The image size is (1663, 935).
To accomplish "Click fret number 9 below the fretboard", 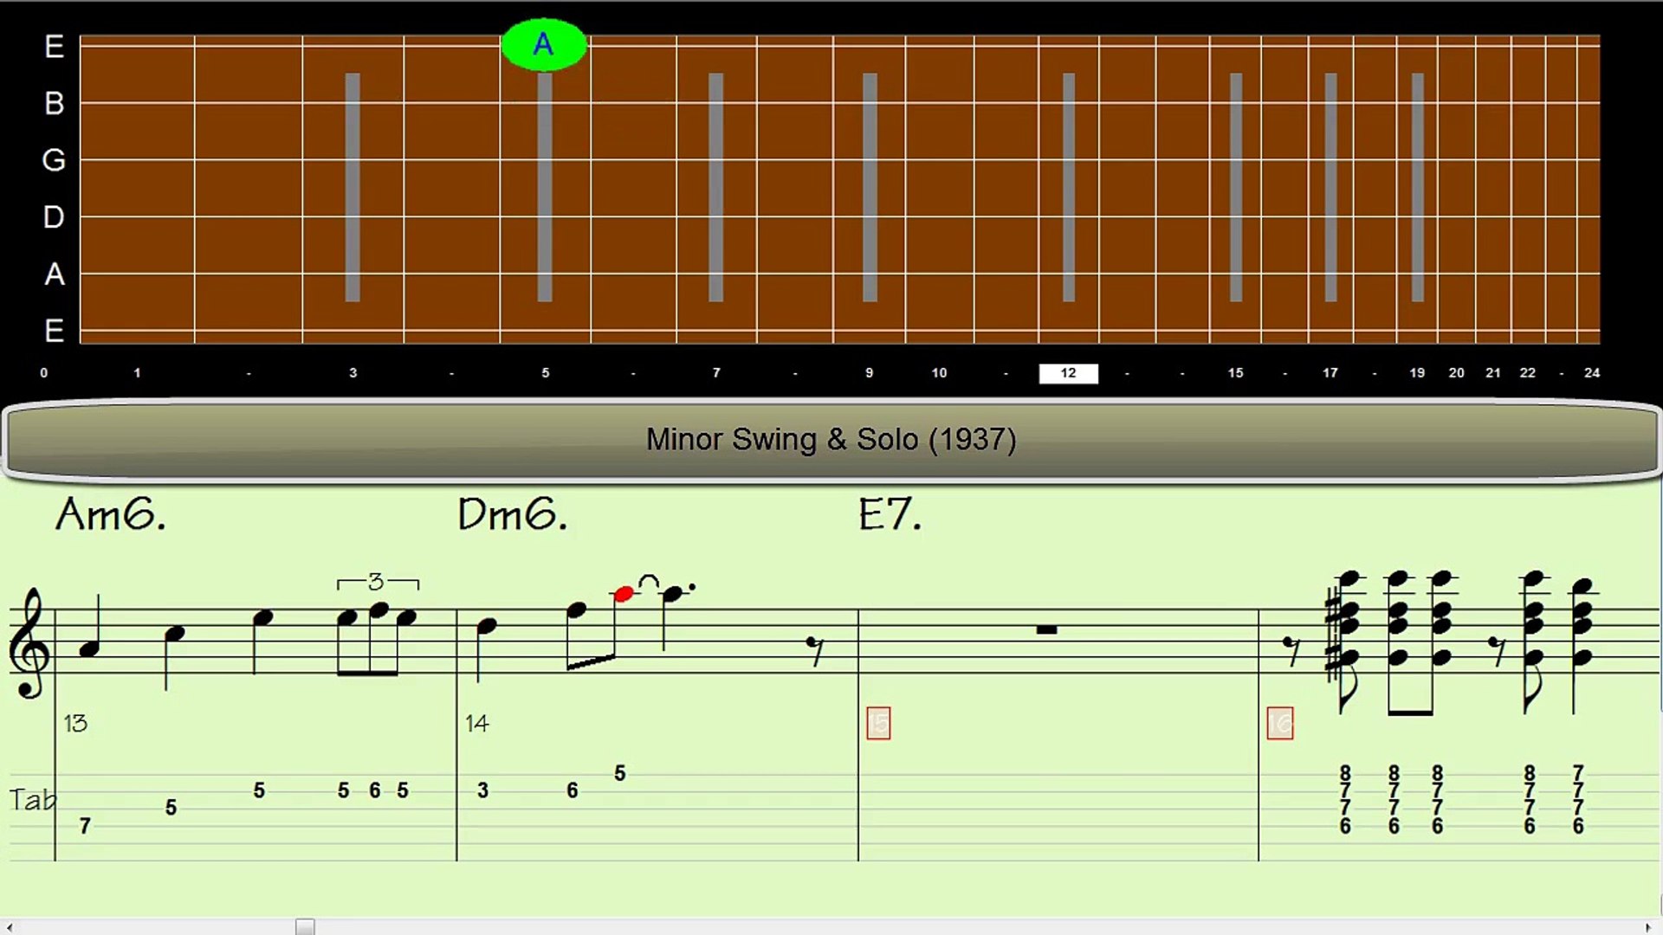I will [870, 373].
